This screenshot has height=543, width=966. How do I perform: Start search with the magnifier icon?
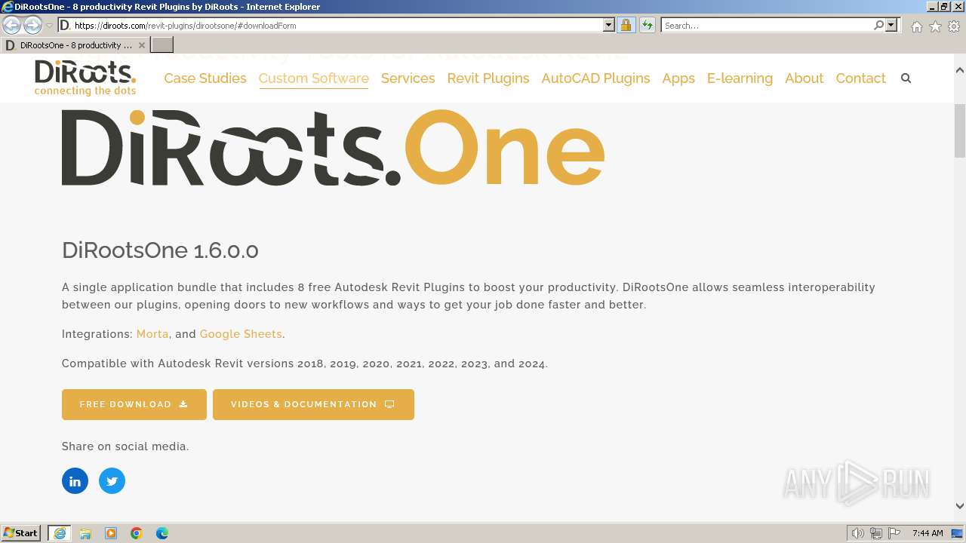pos(878,25)
